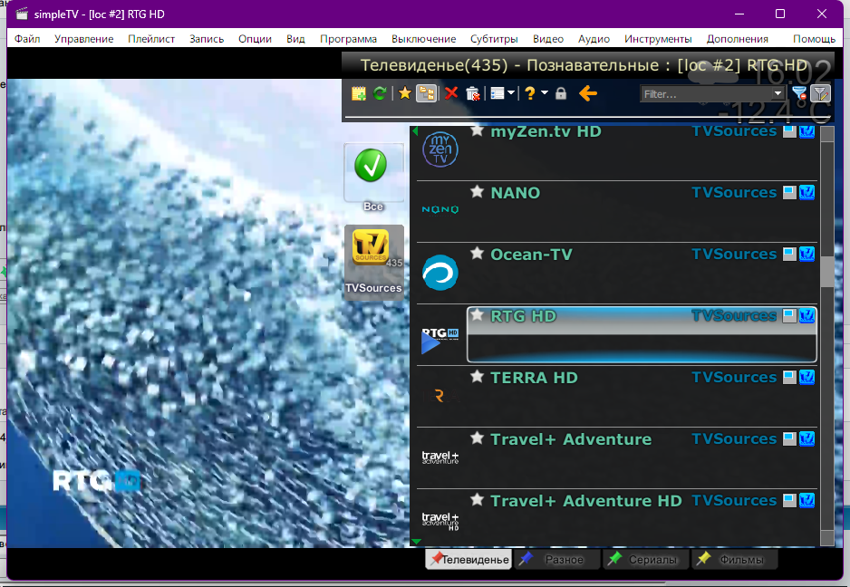Click the add new playlist item icon
The image size is (850, 587).
pyautogui.click(x=358, y=94)
